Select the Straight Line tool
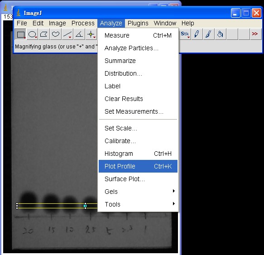 point(67,34)
